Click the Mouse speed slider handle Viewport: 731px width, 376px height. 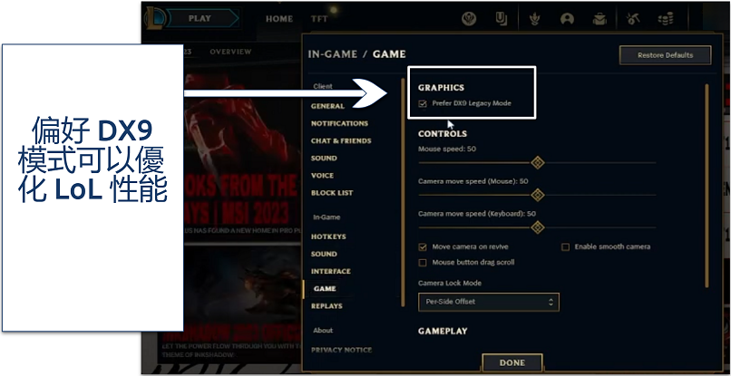[x=538, y=162]
